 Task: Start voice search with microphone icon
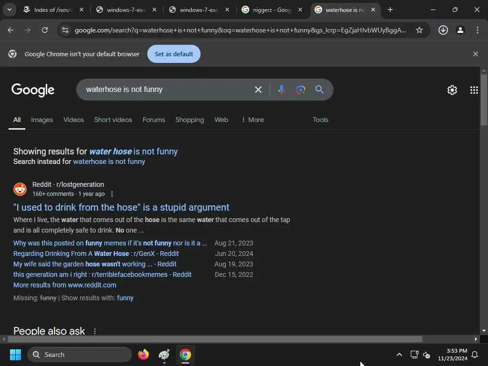coord(281,90)
